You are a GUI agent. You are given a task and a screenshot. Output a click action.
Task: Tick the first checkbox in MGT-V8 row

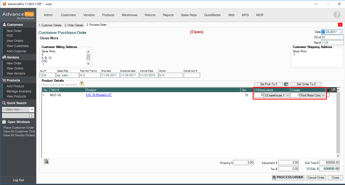click(x=328, y=95)
